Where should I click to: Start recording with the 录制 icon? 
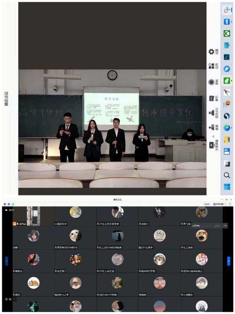211,82
